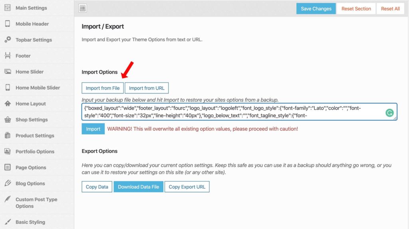The width and height of the screenshot is (409, 229).
Task: Click the Product Settings bag icon
Action: tap(8, 136)
